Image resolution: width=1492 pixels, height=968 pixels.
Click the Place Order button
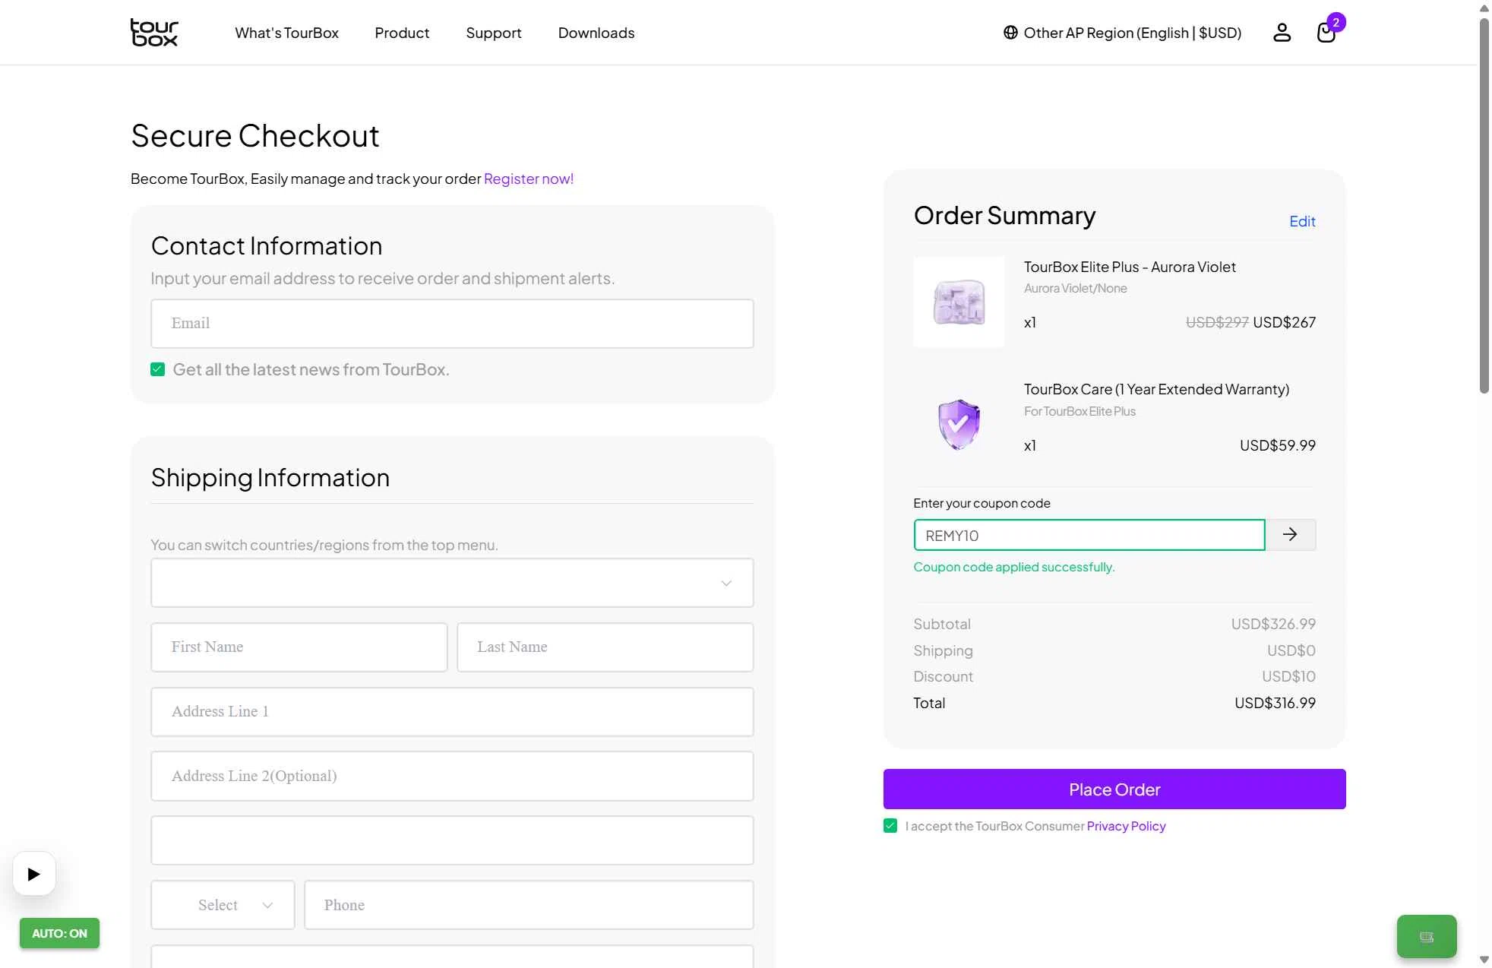(1114, 789)
